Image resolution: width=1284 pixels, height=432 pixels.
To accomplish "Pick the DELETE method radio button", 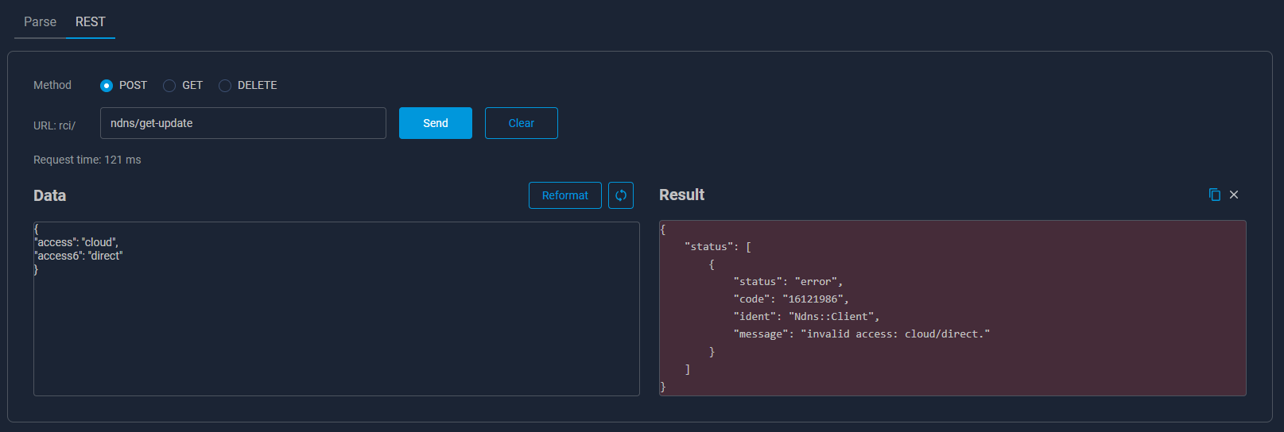I will [225, 85].
